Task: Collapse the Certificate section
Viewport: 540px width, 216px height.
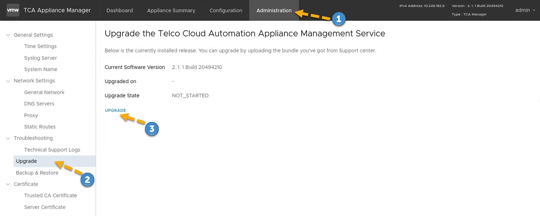Action: [8, 184]
